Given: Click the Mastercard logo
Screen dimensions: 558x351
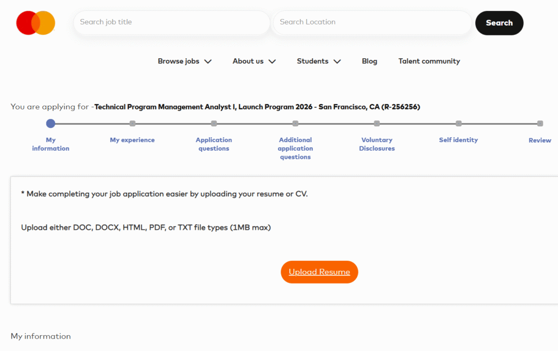Looking at the screenshot, I should 35,23.
